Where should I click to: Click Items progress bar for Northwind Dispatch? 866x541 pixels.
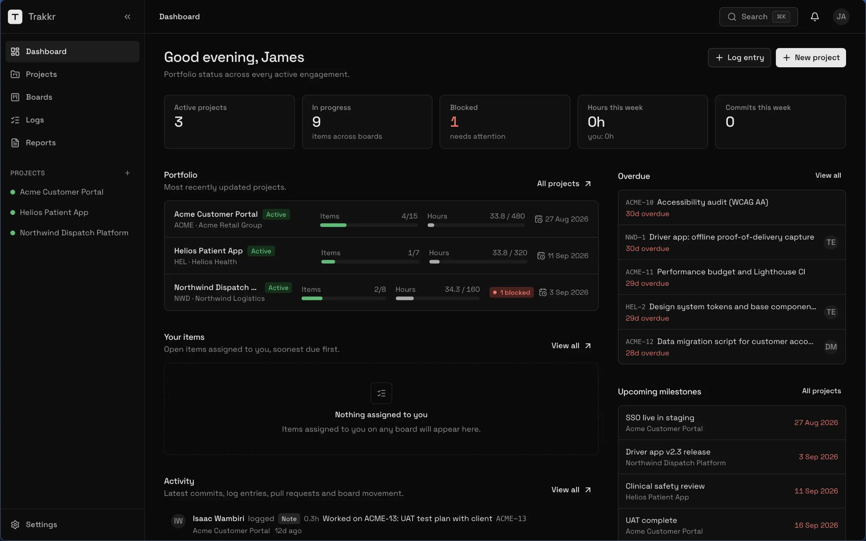[344, 298]
